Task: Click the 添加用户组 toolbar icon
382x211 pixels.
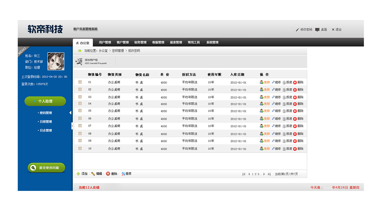Action: pyautogui.click(x=79, y=62)
